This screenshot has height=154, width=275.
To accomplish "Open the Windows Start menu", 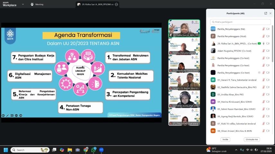I will pyautogui.click(x=6, y=150).
